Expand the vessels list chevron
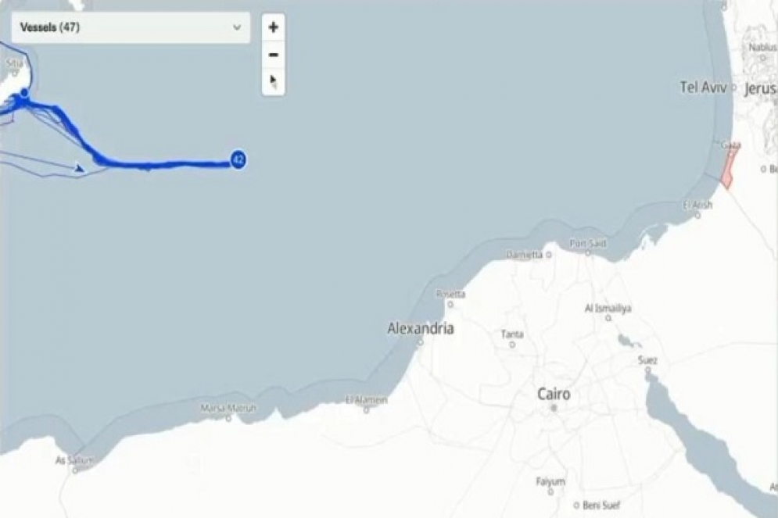This screenshot has width=778, height=518. [237, 27]
